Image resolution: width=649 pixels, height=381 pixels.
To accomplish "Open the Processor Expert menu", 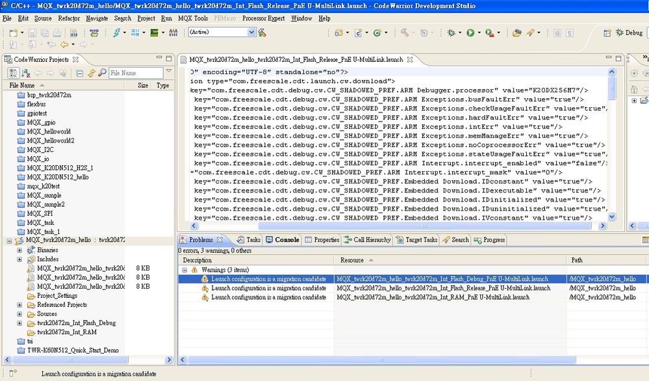I will pyautogui.click(x=263, y=19).
